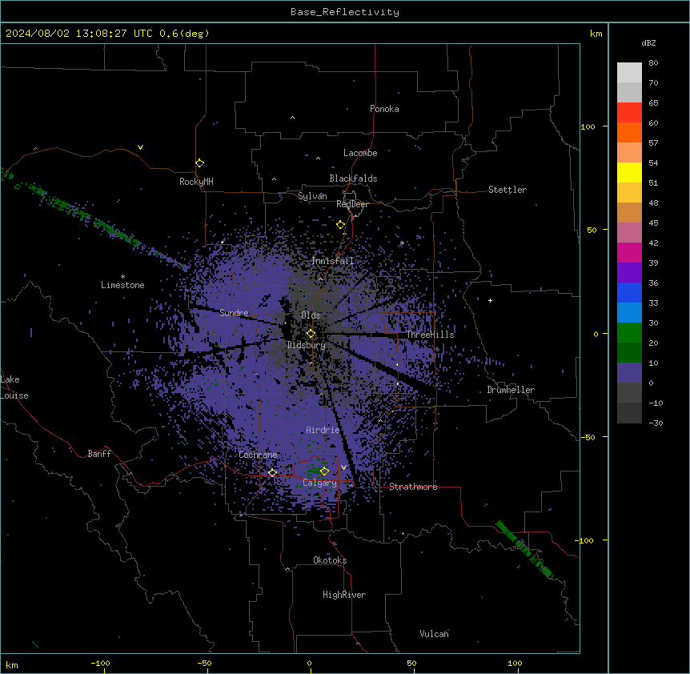Click the slate-purple 10 dBZ legend swatch
690x674 pixels.
629,373
